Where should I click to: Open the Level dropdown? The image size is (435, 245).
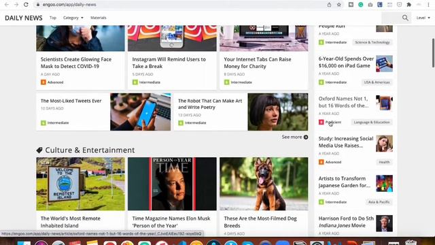click(x=423, y=18)
